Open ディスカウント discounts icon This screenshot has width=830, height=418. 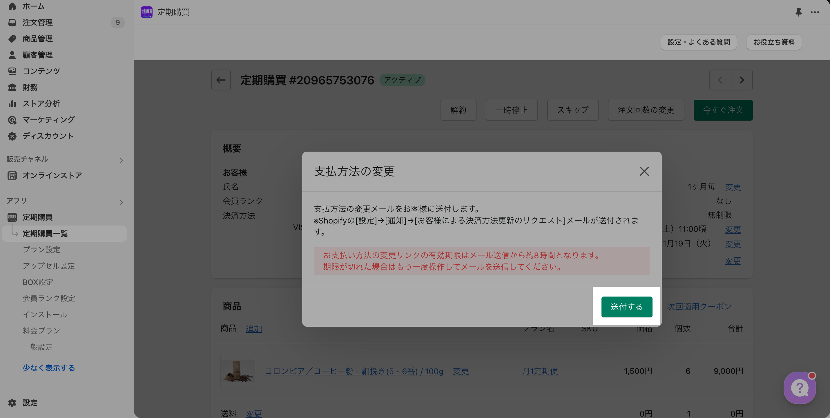[12, 136]
